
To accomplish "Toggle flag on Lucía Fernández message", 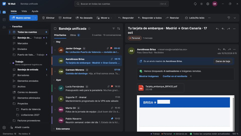I will pos(112,86).
